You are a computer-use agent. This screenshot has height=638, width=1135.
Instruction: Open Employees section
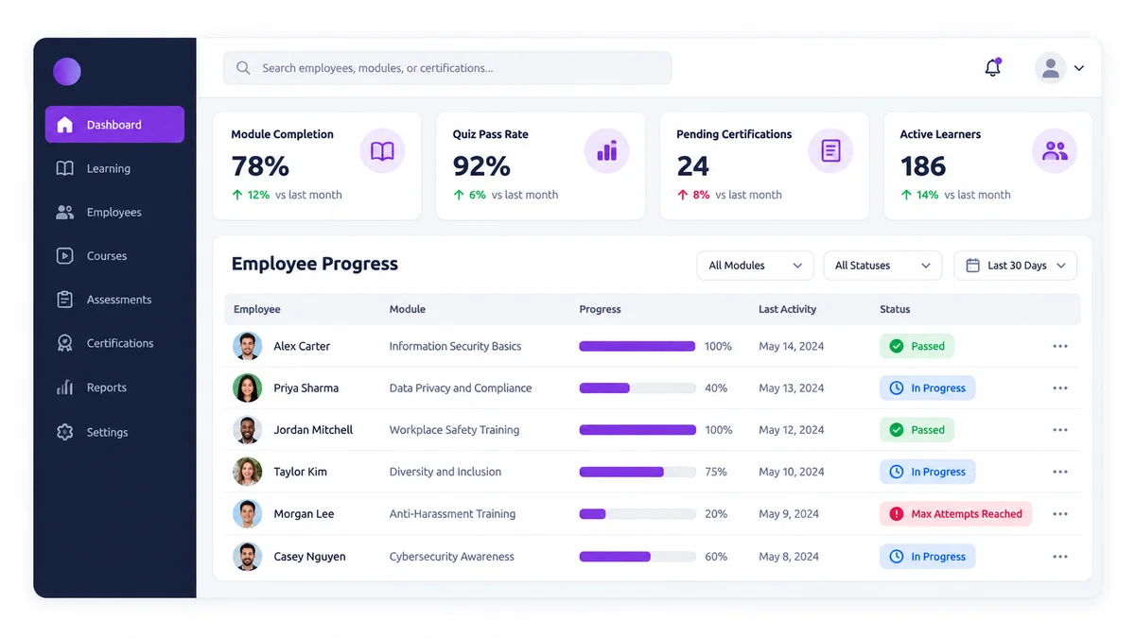[x=114, y=213]
